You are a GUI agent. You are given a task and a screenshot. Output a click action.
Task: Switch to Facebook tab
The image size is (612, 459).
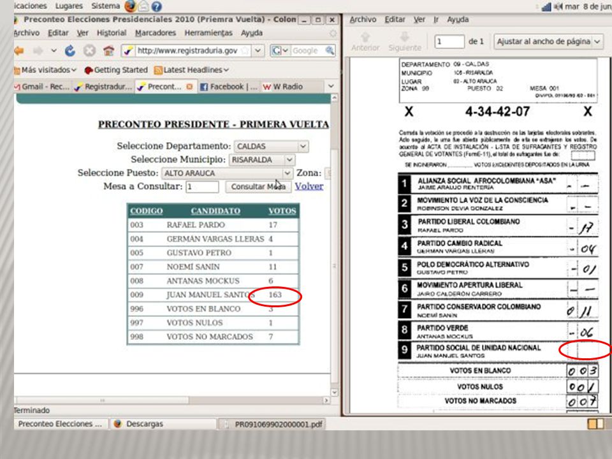tap(229, 87)
